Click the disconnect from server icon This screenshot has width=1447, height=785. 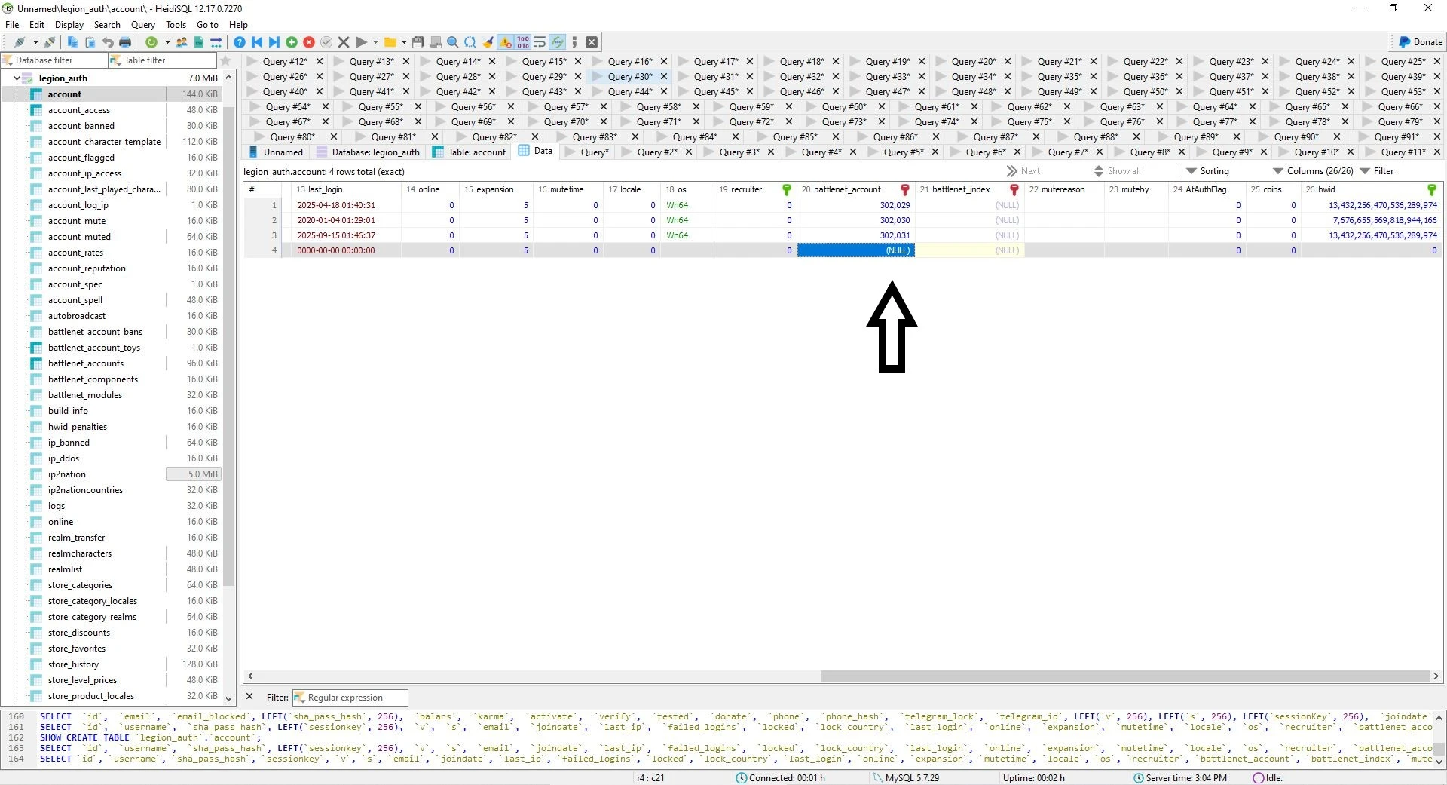click(50, 42)
